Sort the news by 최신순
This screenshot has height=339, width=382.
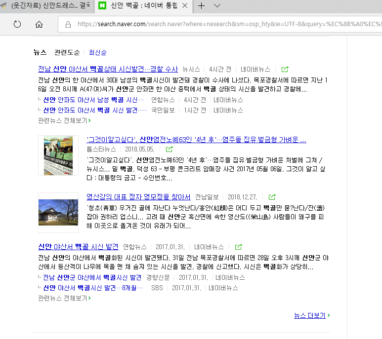point(98,52)
